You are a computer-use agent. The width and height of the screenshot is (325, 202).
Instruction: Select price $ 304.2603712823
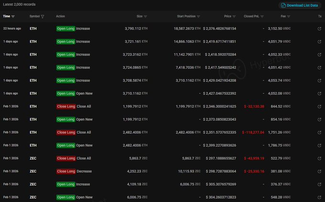click(221, 197)
